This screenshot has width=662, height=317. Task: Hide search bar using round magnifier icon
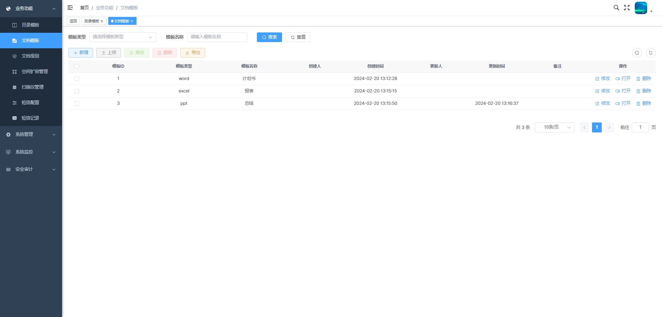tap(637, 53)
